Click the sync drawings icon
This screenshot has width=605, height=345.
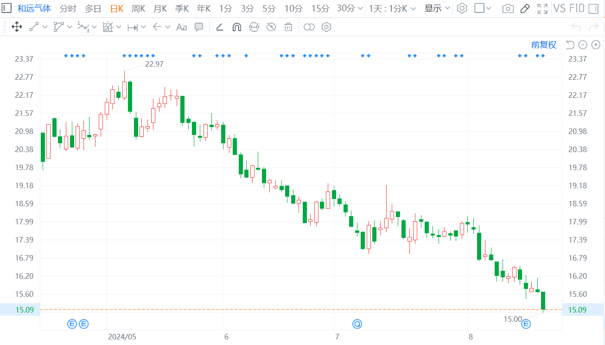[254, 27]
